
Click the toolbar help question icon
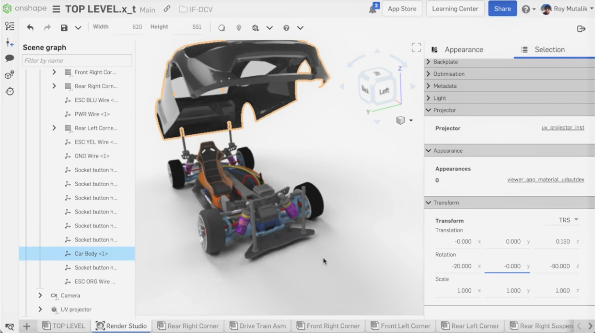[x=287, y=28]
